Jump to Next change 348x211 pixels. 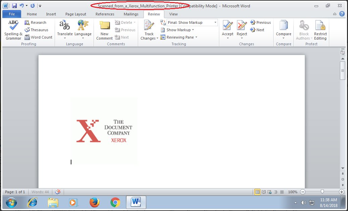coord(257,30)
